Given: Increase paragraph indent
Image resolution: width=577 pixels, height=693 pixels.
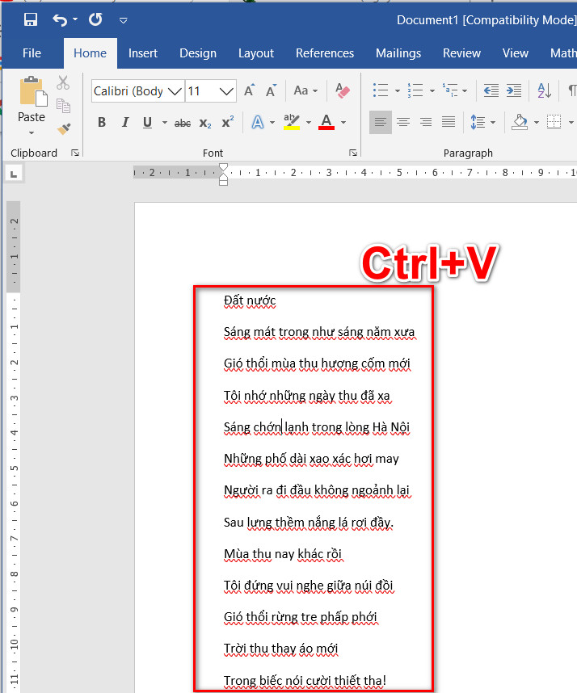Looking at the screenshot, I should [514, 90].
